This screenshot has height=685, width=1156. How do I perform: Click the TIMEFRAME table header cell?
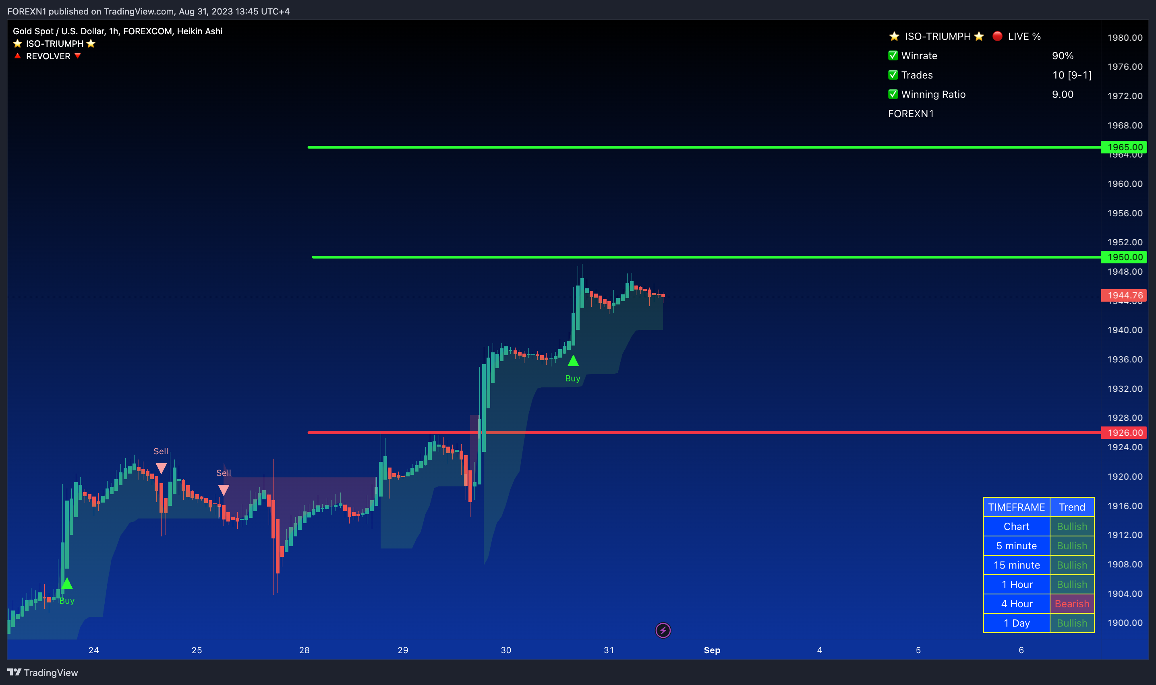[1017, 507]
